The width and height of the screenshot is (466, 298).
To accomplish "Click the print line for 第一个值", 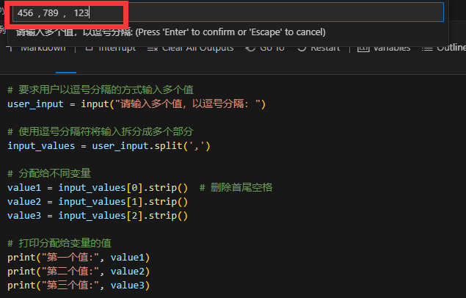I will pyautogui.click(x=79, y=258).
